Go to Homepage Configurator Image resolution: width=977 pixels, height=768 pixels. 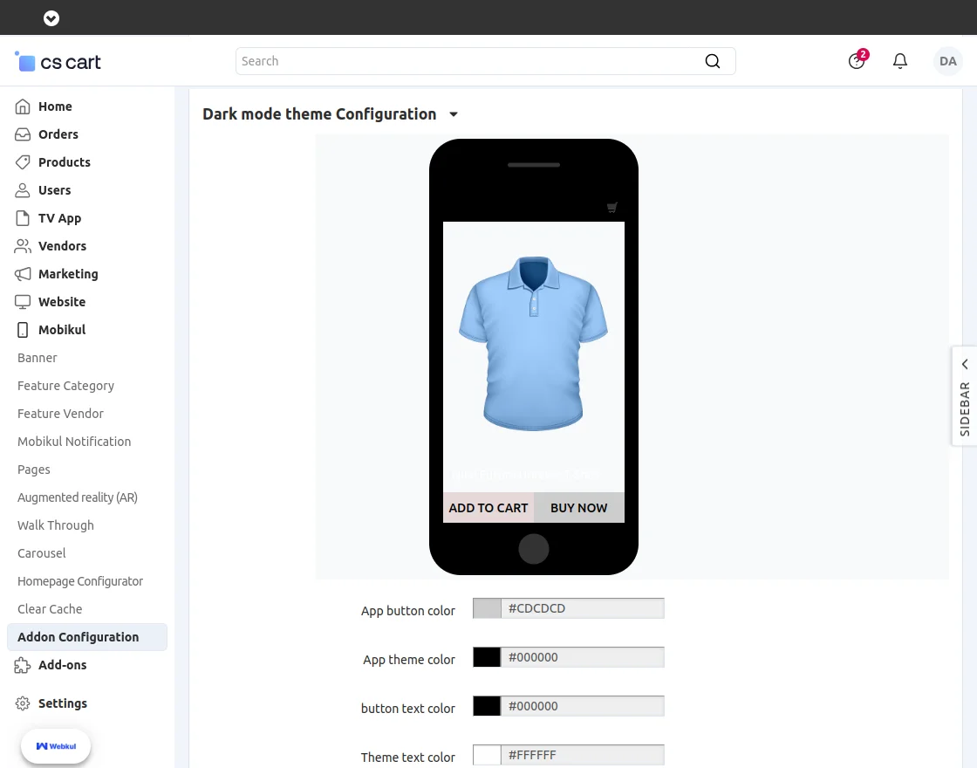coord(80,581)
